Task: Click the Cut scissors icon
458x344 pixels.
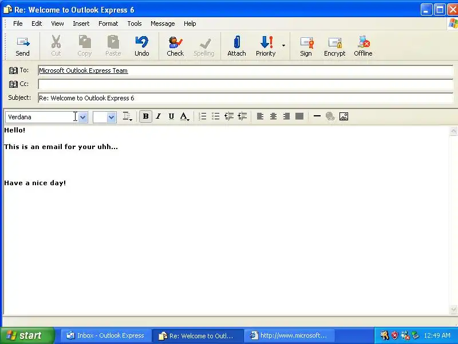Action: pyautogui.click(x=56, y=46)
